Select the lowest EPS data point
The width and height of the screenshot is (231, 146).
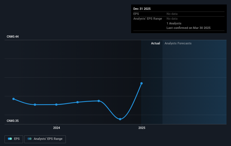pos(120,119)
